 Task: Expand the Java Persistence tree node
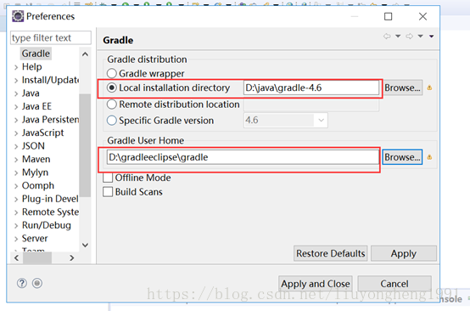(x=16, y=120)
